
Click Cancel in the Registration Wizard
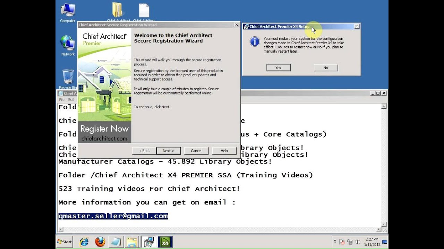[196, 151]
